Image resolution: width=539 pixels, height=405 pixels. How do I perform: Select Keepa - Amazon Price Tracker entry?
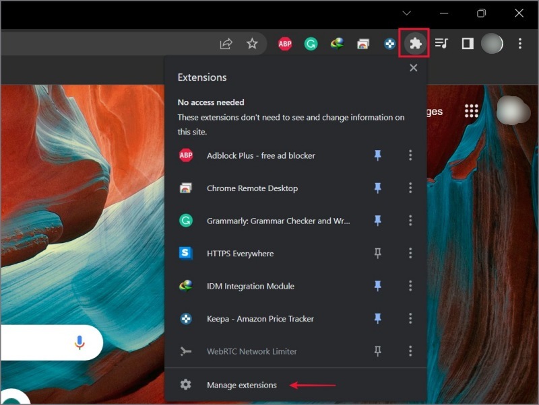[260, 318]
